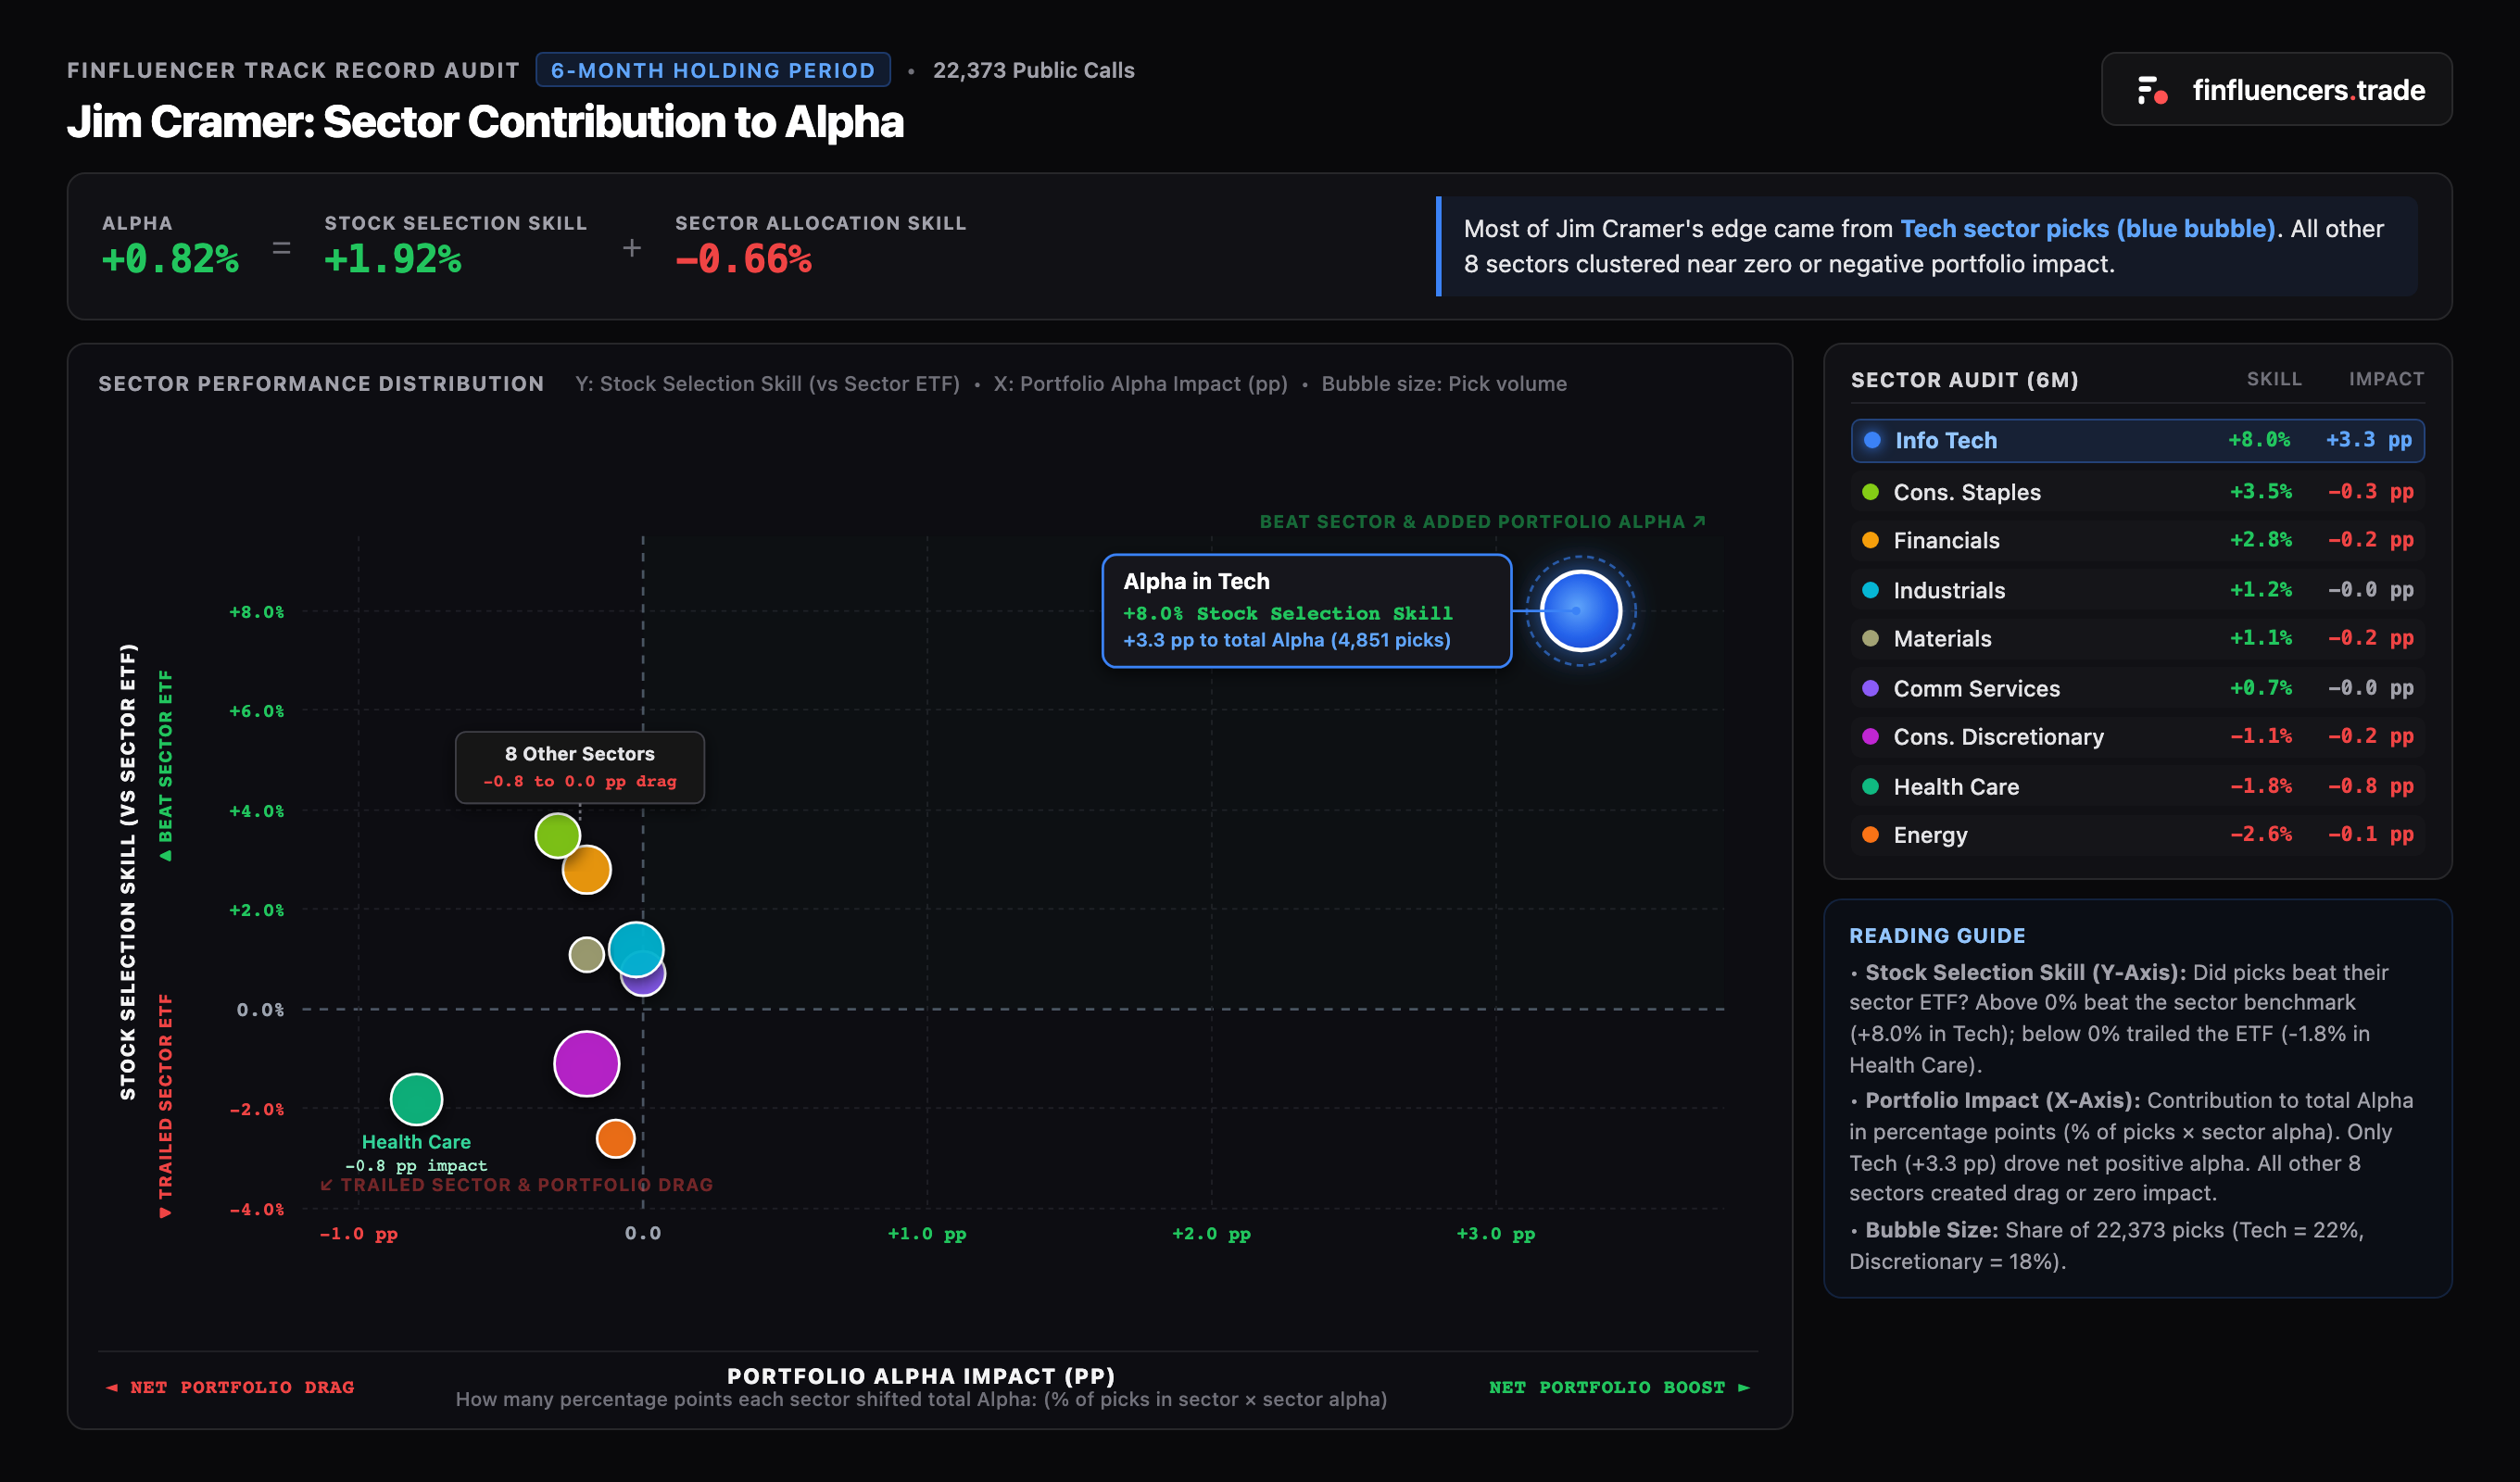The image size is (2520, 1482).
Task: Click Health Care teal legend dot
Action: click(1870, 786)
